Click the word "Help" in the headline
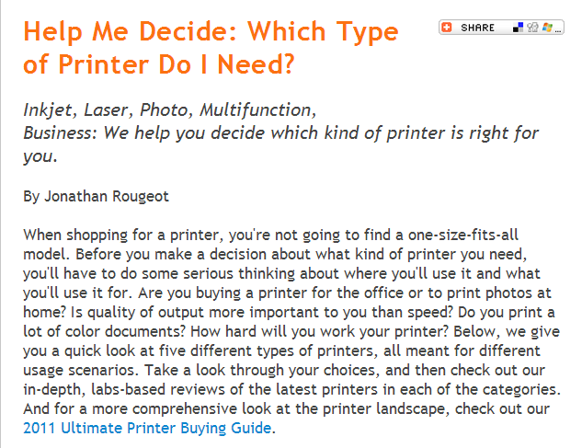The height and width of the screenshot is (448, 582). [52, 32]
